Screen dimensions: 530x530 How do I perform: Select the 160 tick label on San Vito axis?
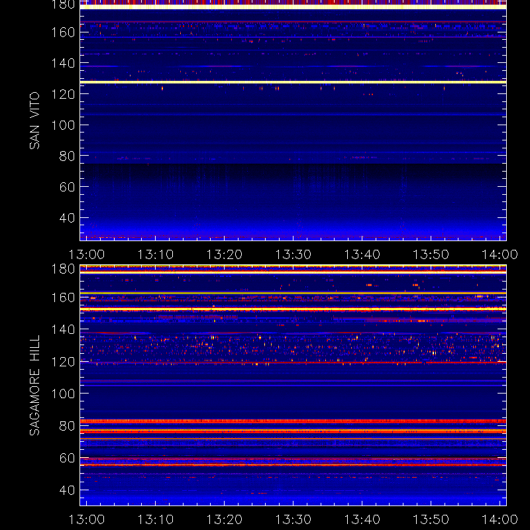(x=63, y=32)
